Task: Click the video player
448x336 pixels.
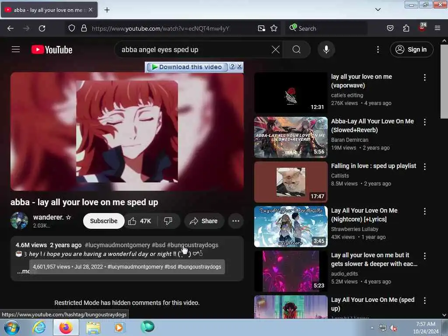Action: click(127, 131)
